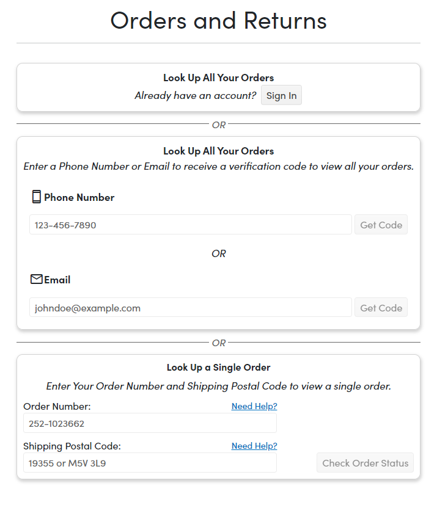Viewport: 448px width, 505px height.
Task: Click the verification code instruction text
Action: (x=219, y=167)
